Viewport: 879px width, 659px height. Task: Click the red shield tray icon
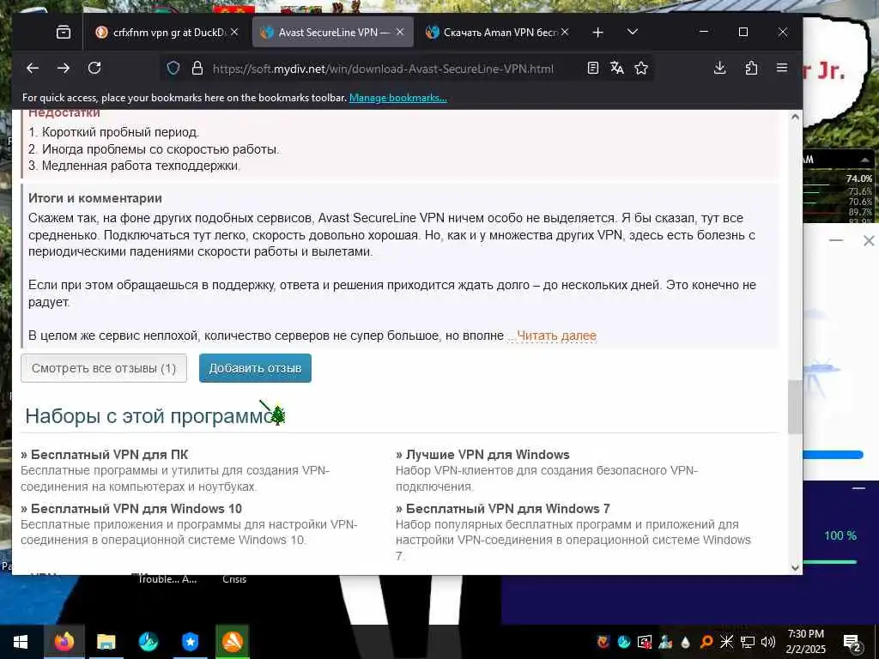point(603,642)
